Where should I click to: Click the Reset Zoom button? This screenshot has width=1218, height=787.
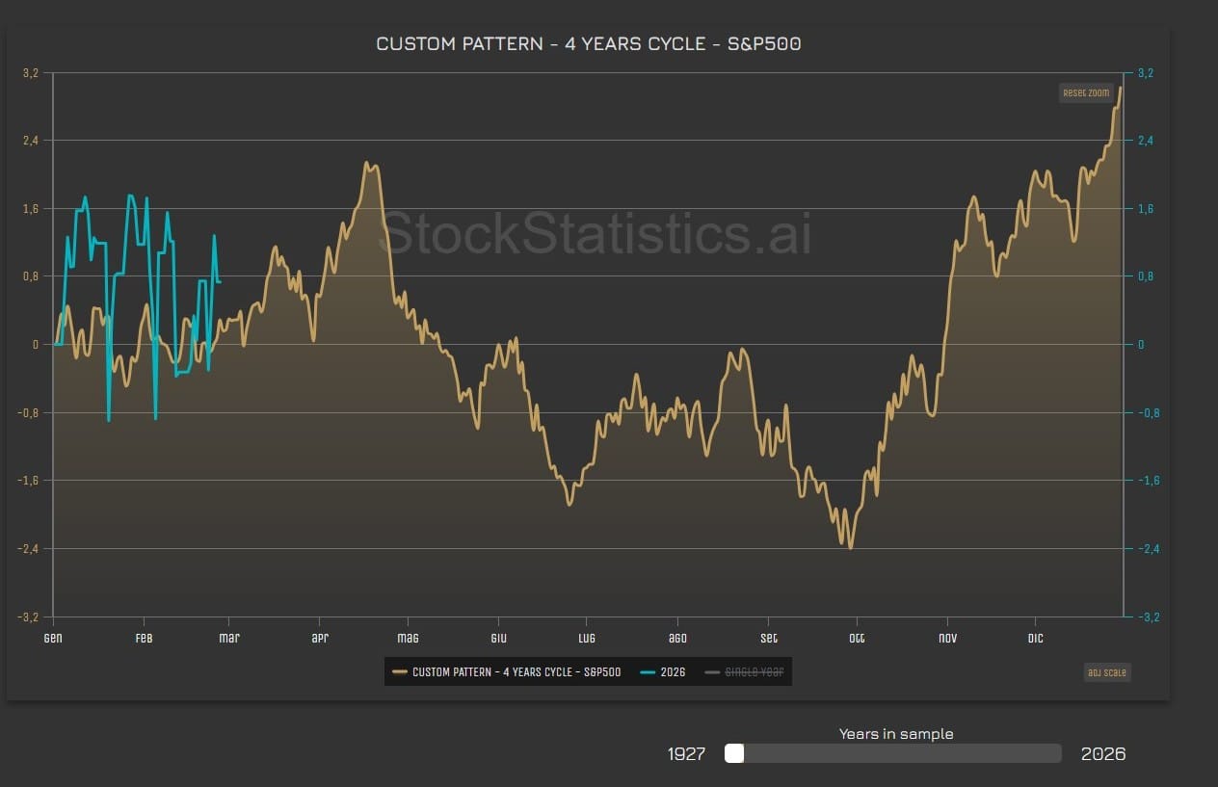click(x=1087, y=93)
